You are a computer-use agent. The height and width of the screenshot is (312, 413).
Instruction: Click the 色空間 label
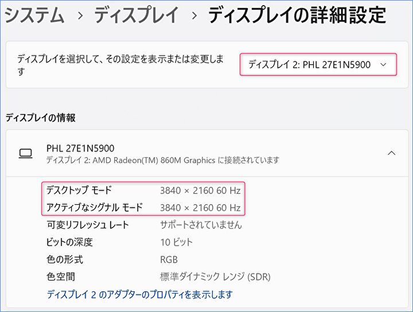60,276
